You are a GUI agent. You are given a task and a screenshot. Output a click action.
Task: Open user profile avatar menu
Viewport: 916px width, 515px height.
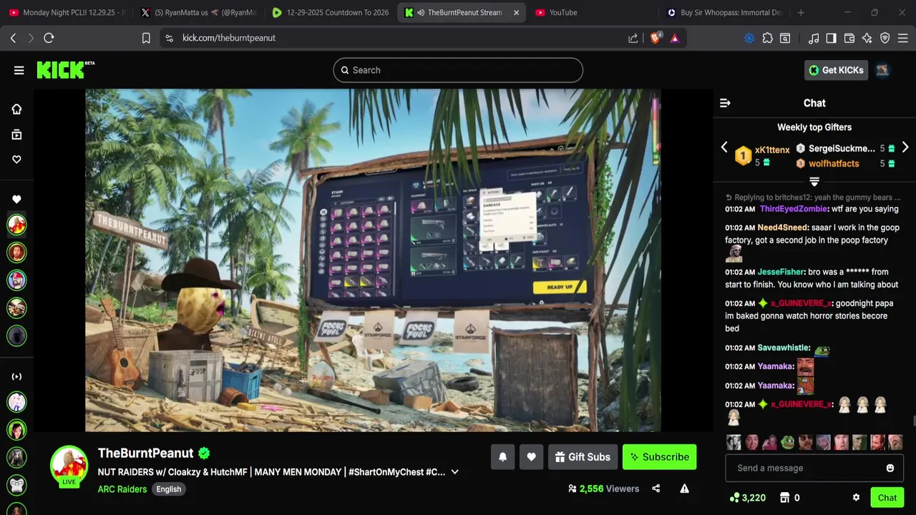882,70
